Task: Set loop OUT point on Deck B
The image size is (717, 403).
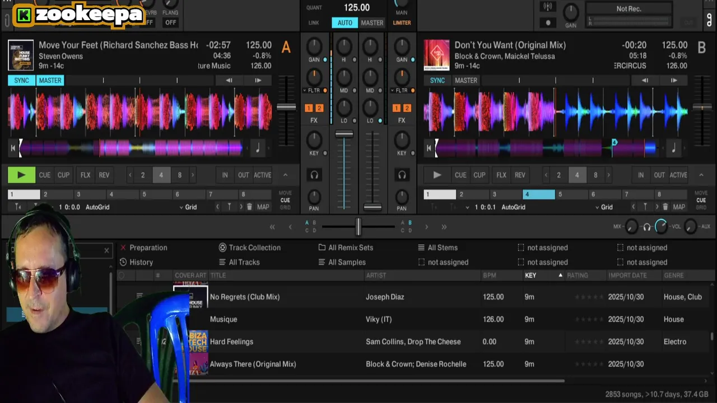Action: tap(659, 175)
